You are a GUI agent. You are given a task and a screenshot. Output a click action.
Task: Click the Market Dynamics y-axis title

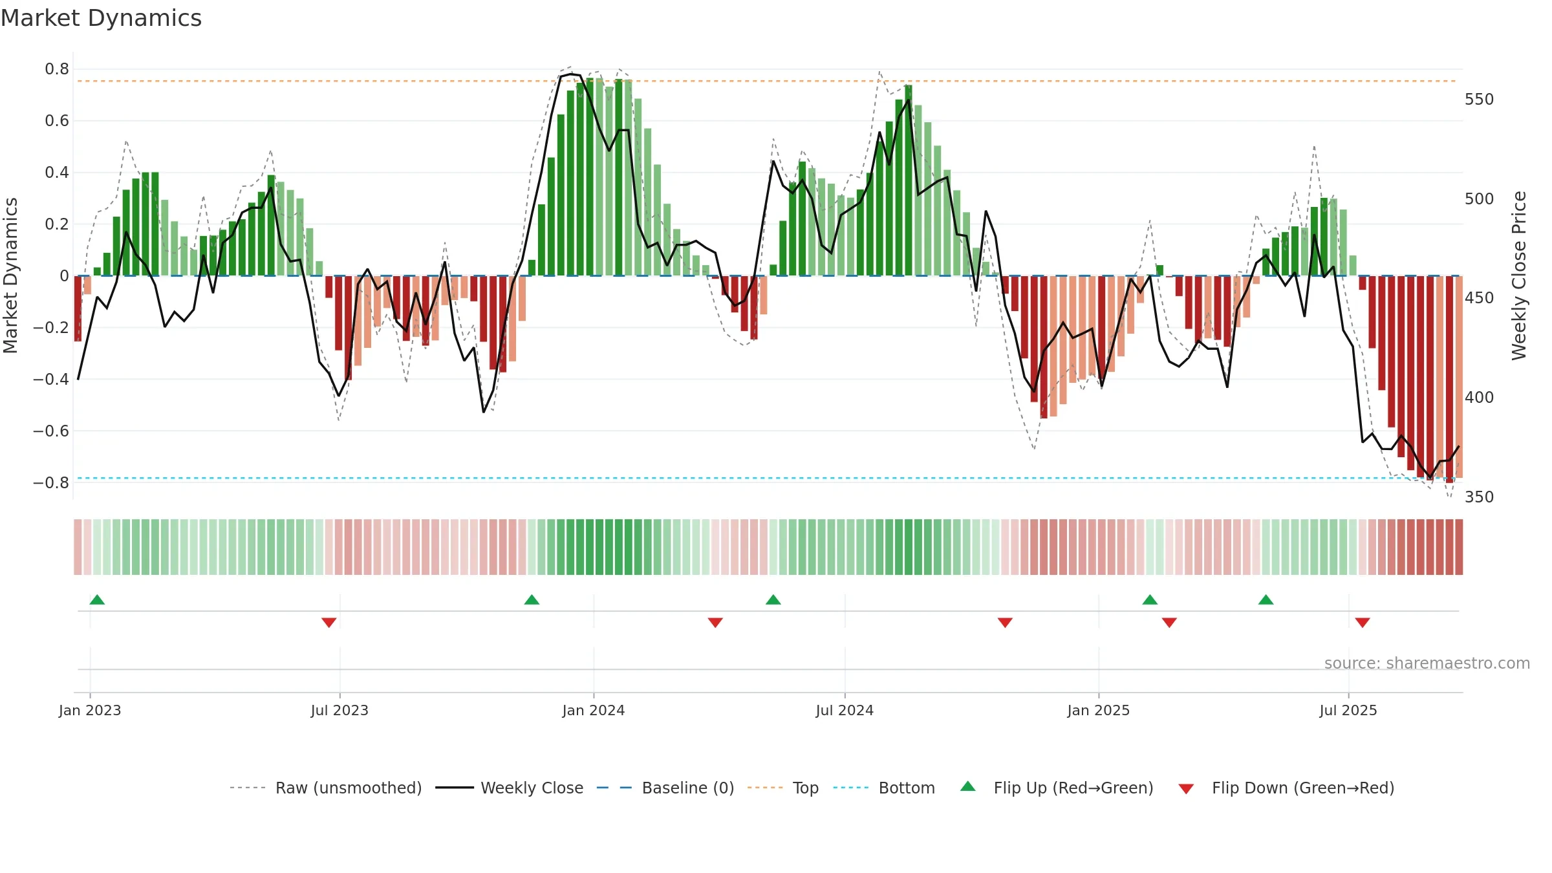[11, 275]
